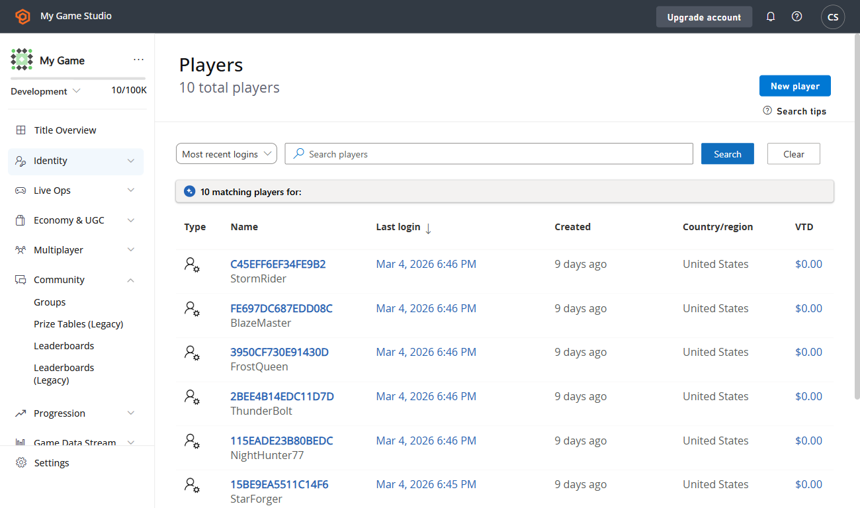The width and height of the screenshot is (860, 508).
Task: Click the page vertical scrollbar
Action: click(857, 216)
